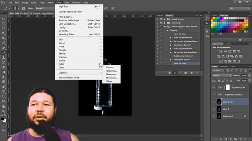Open layer blend mode Normal dropdown
The image size is (252, 141).
tap(222, 76)
